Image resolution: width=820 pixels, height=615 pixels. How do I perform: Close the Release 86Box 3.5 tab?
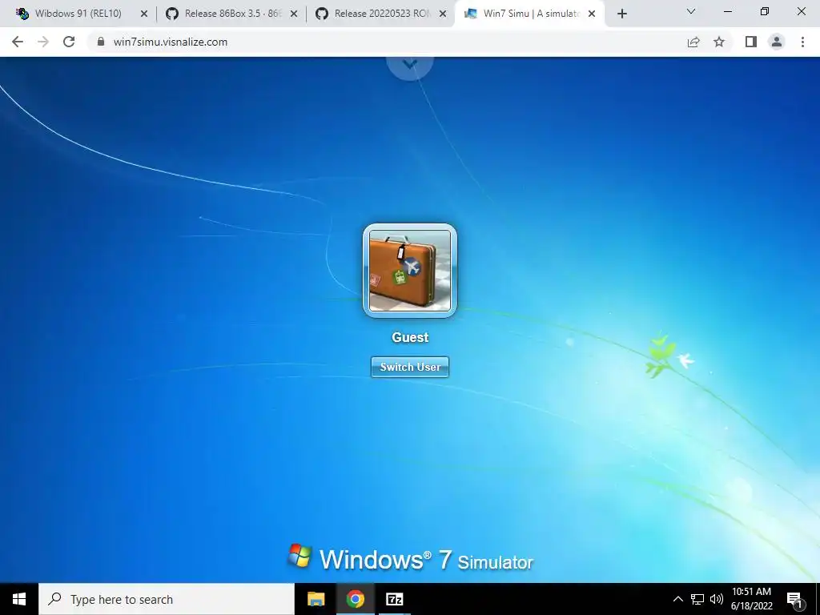click(294, 14)
